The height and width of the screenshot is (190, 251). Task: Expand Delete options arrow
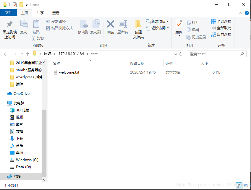click(111, 35)
